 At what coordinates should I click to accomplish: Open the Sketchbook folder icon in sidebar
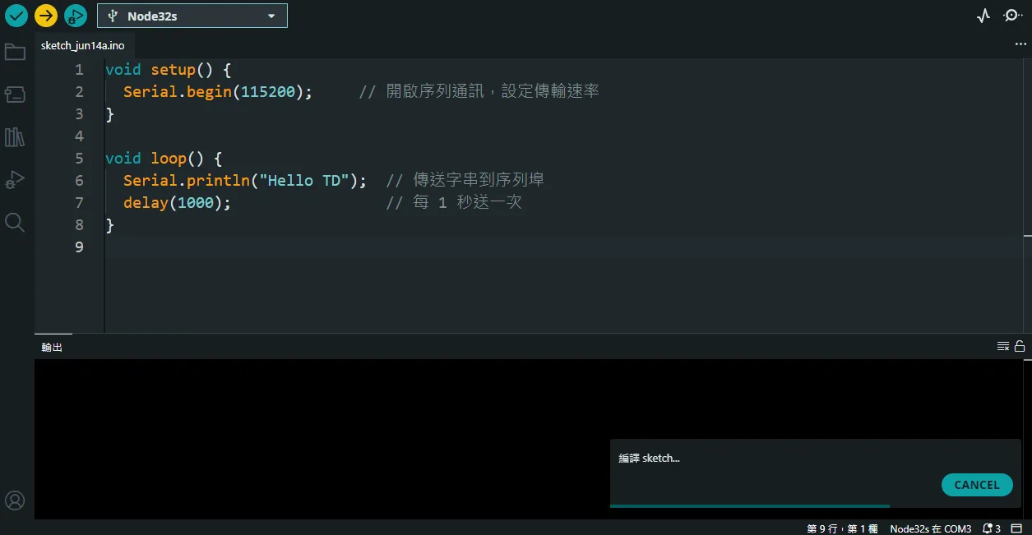tap(15, 51)
